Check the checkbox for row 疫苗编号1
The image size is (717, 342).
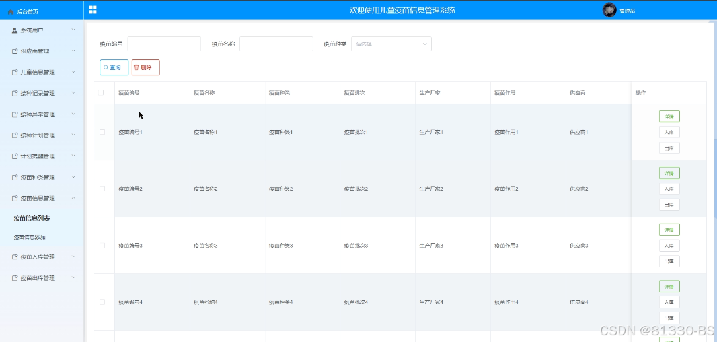click(x=102, y=132)
